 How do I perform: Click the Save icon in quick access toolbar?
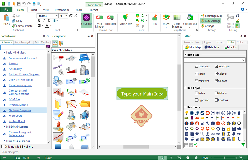coord(19,4)
